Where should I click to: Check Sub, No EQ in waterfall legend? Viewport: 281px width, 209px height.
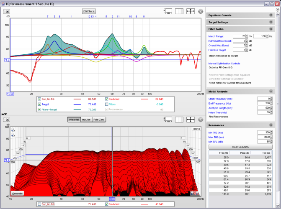tap(40, 204)
